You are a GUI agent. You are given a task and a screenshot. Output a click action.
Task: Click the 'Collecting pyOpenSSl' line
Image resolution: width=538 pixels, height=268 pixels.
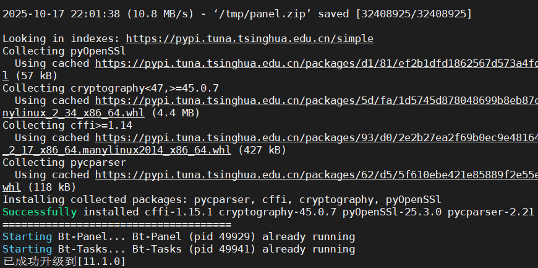[x=64, y=51]
